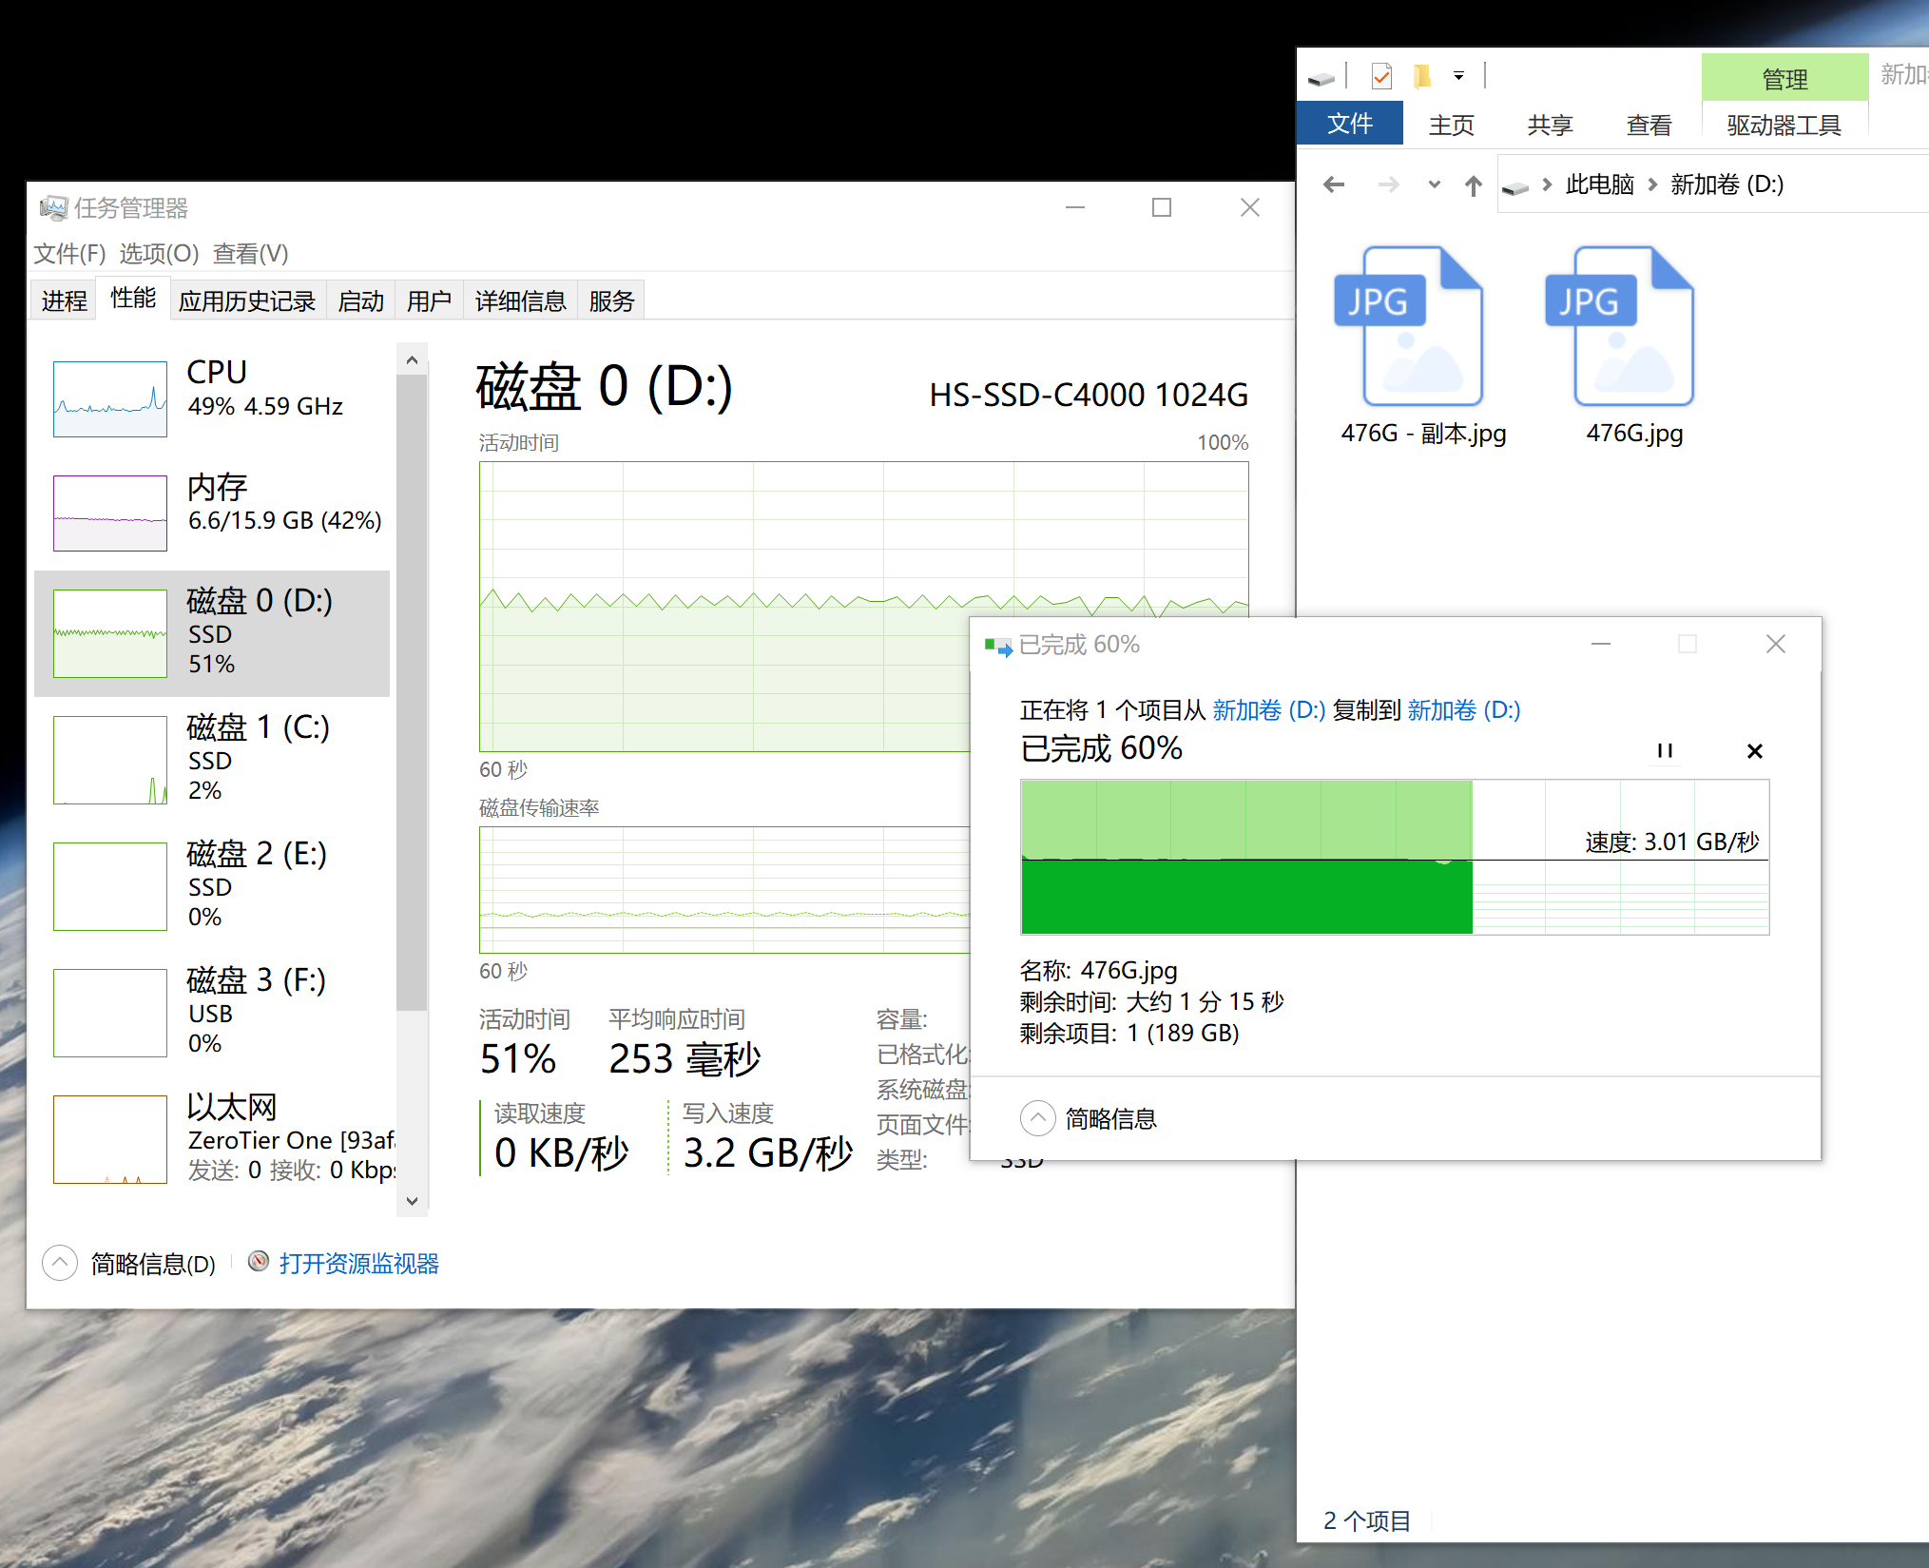
Task: Pause the file copy operation
Action: pyautogui.click(x=1664, y=750)
